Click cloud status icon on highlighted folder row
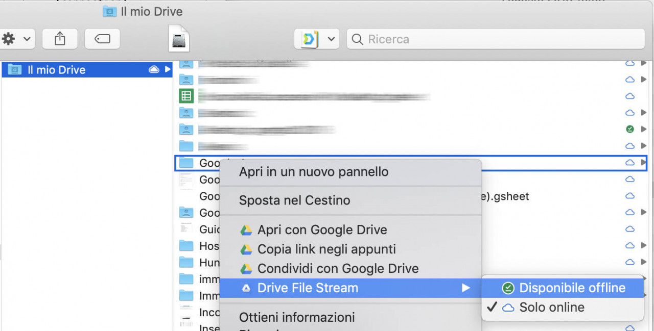 (x=630, y=163)
